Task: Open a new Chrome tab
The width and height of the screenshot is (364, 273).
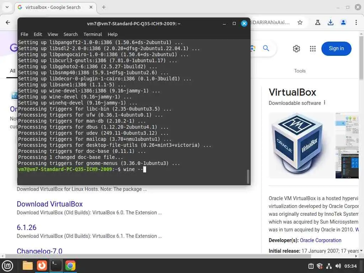Action: [x=104, y=7]
